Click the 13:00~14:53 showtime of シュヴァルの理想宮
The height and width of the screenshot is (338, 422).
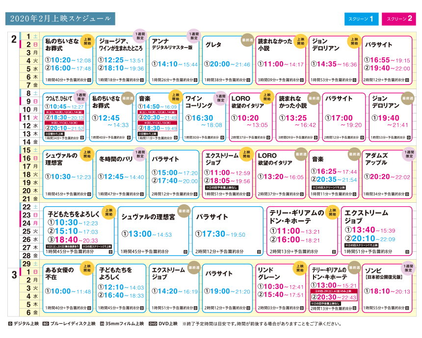[x=146, y=234]
